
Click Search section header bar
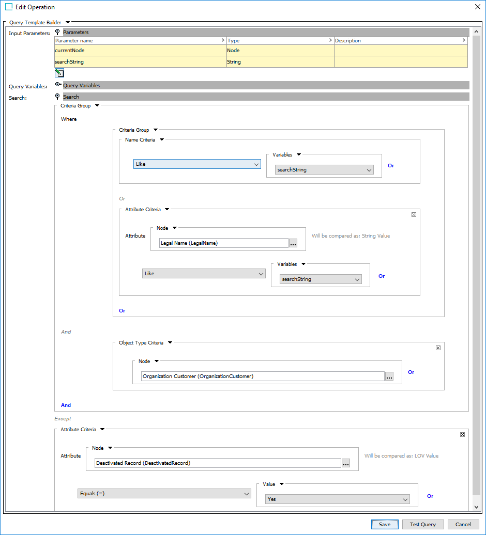(266, 97)
